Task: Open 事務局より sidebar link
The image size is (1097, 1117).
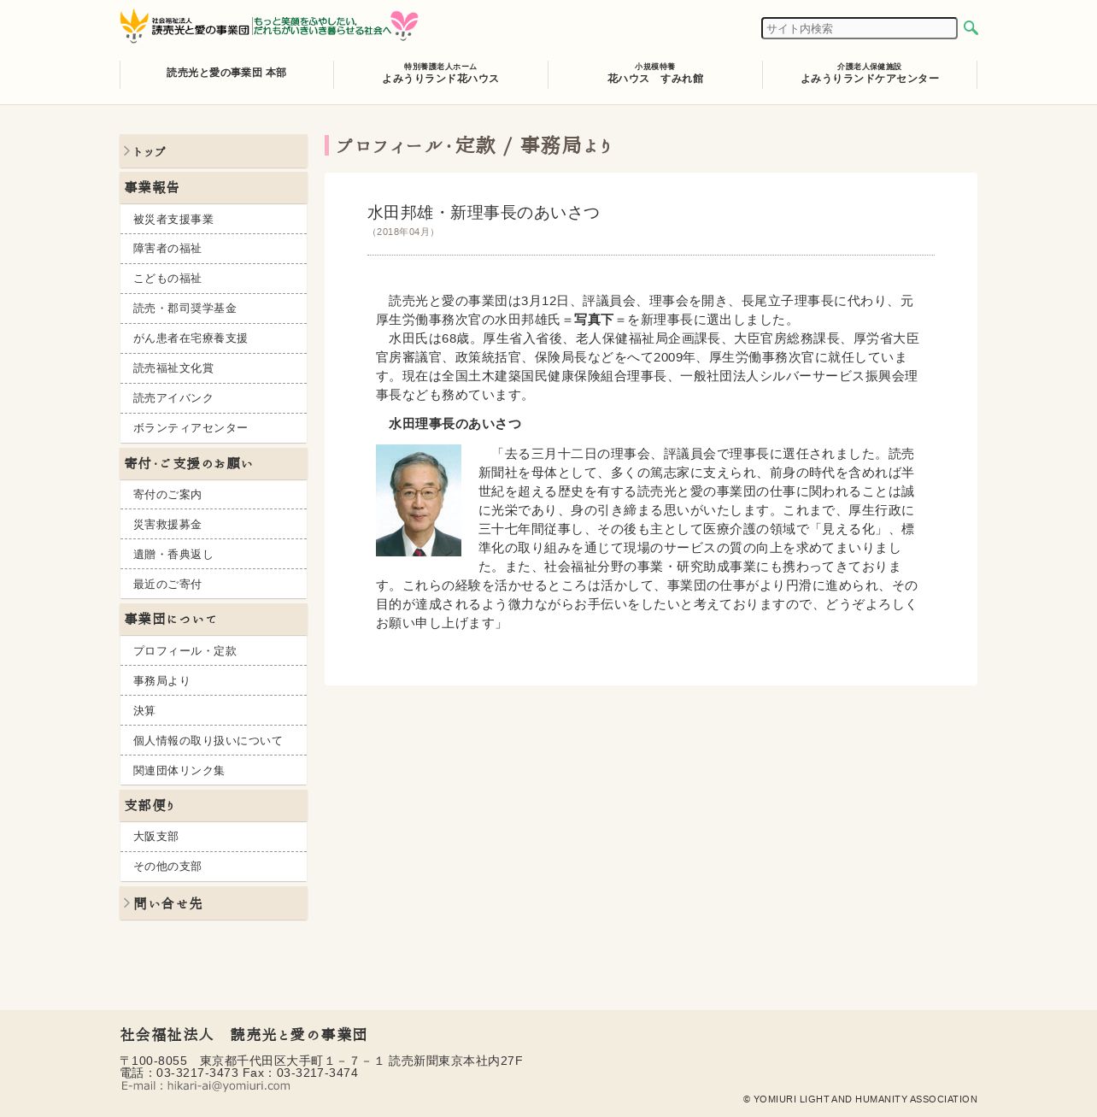Action: 214,681
